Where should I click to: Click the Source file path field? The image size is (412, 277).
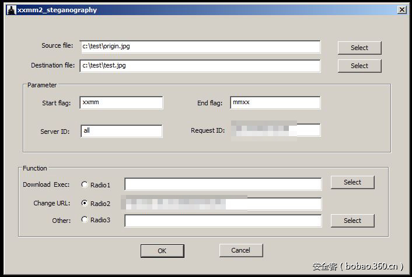200,47
